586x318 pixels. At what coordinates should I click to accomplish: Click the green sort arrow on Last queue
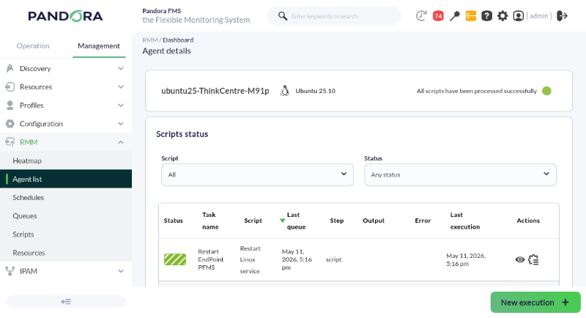coord(283,221)
